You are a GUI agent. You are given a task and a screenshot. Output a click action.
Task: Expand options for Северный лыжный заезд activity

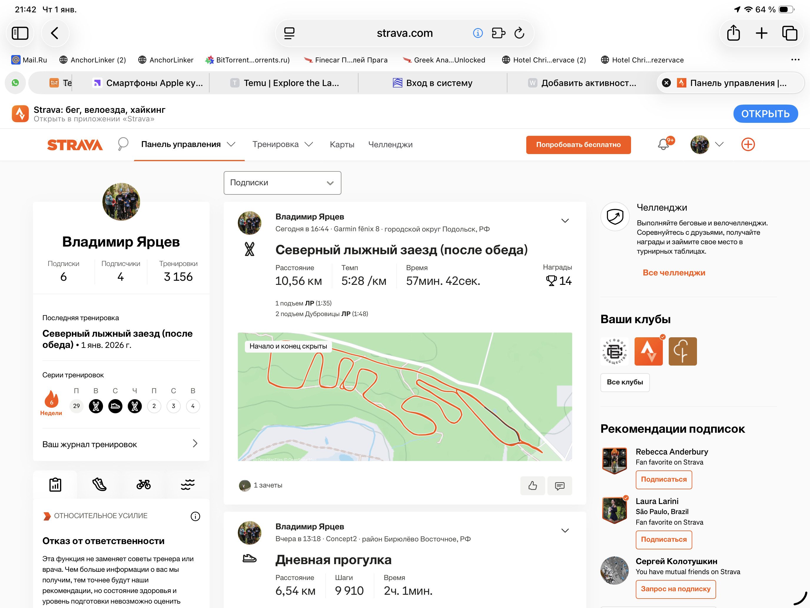tap(565, 220)
